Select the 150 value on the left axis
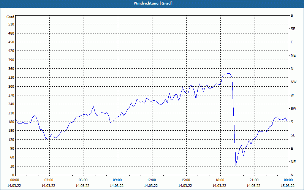Viewport: 304px width, 190px height. [x=11, y=131]
